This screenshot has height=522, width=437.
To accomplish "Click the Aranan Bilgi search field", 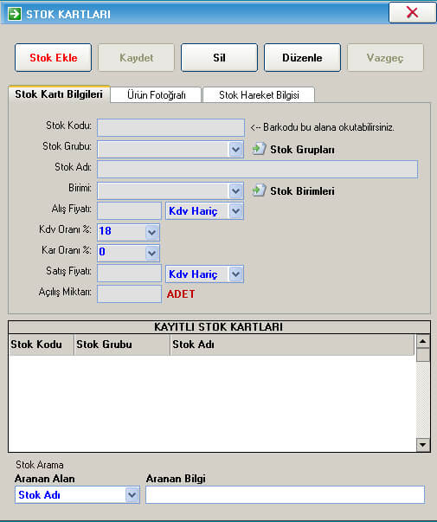I will [285, 494].
